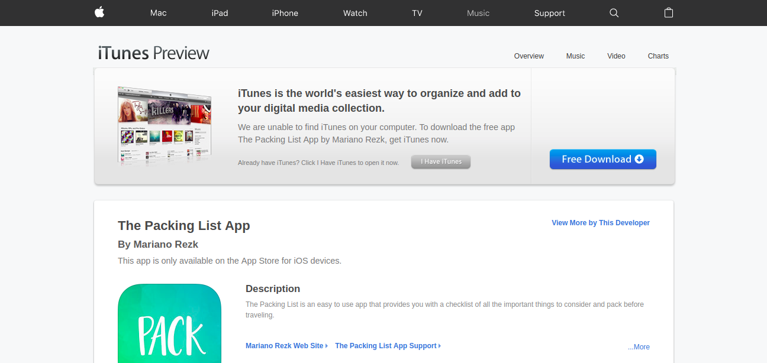This screenshot has width=767, height=363.
Task: Open the Support menu item
Action: pos(549,13)
